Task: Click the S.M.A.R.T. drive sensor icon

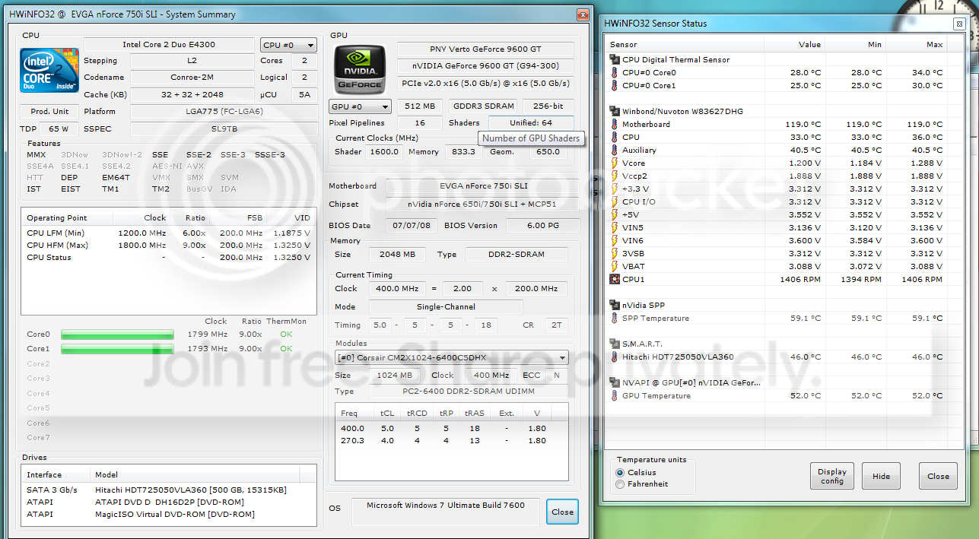Action: tap(615, 344)
